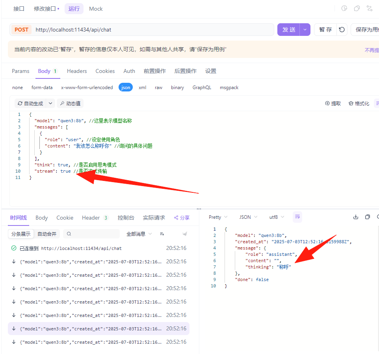Open the utf8 encoding dropdown

point(277,217)
